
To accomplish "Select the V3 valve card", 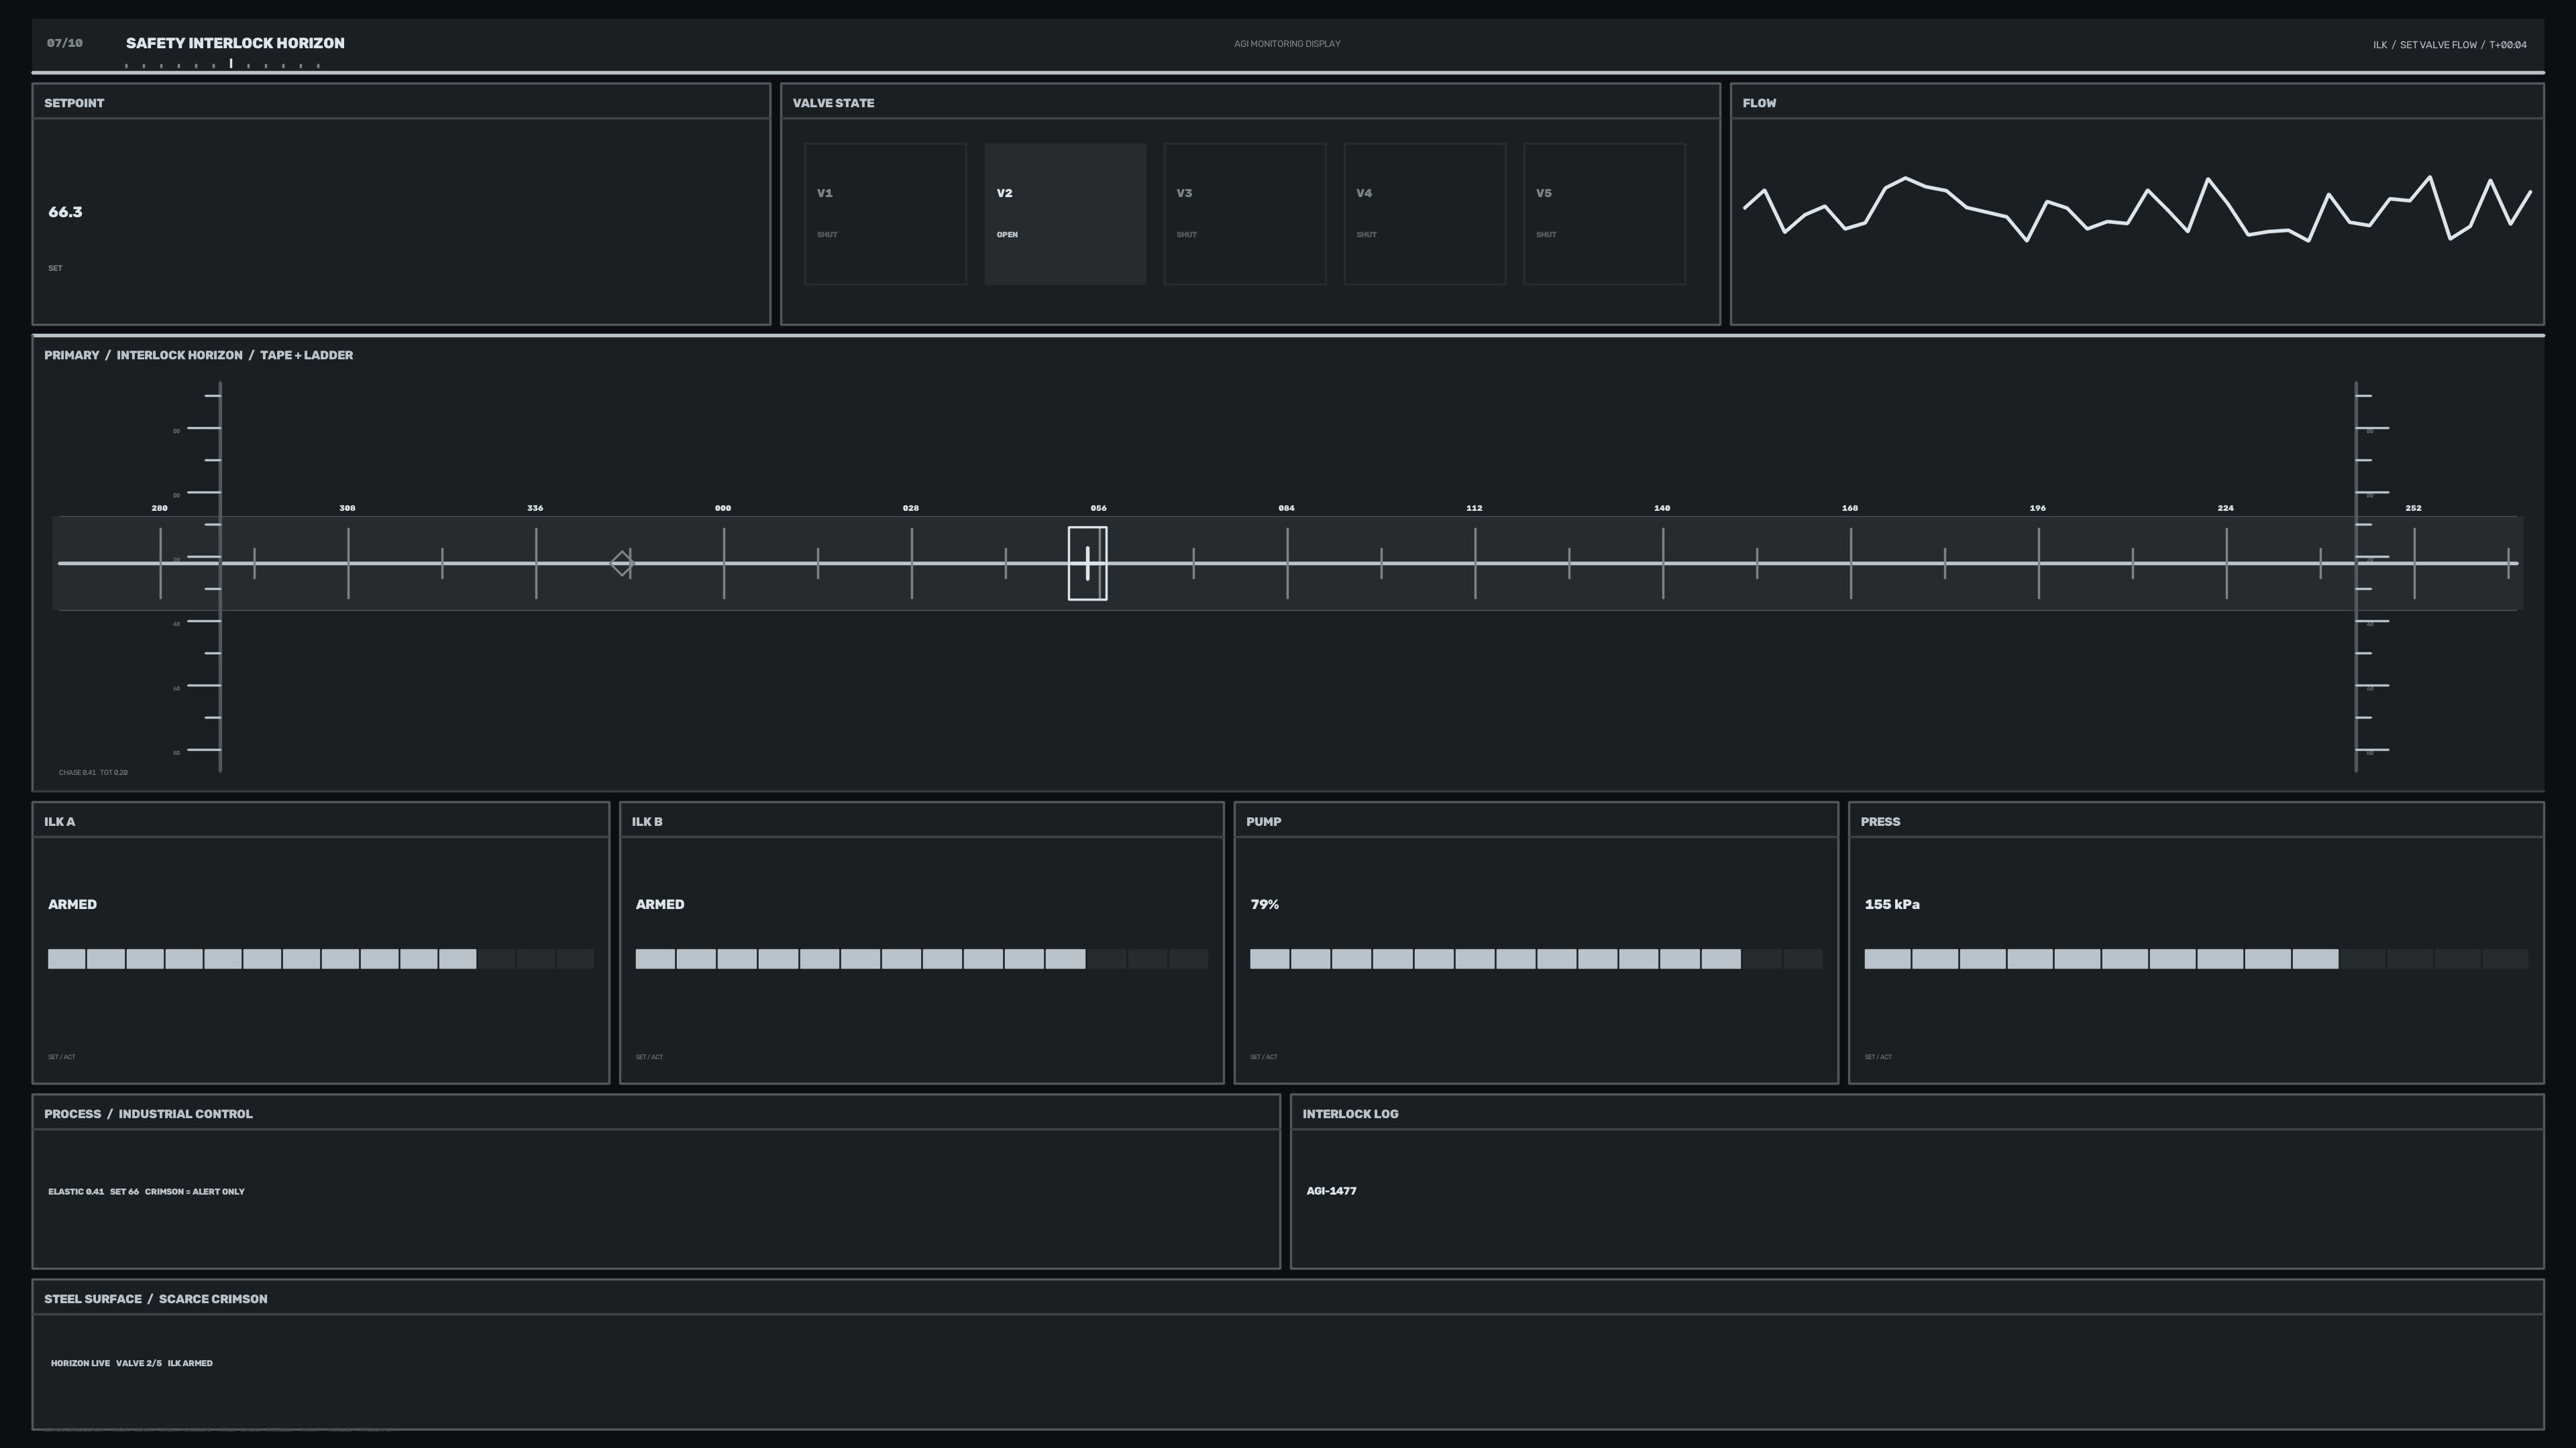I will point(1245,214).
